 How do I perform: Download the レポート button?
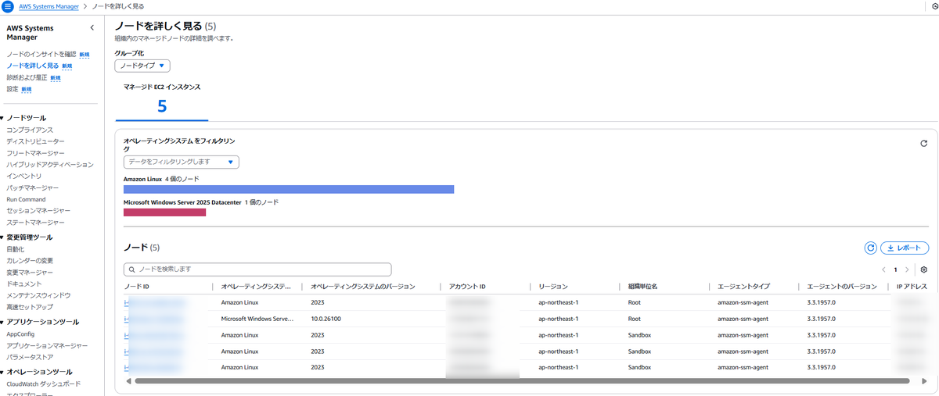point(905,248)
